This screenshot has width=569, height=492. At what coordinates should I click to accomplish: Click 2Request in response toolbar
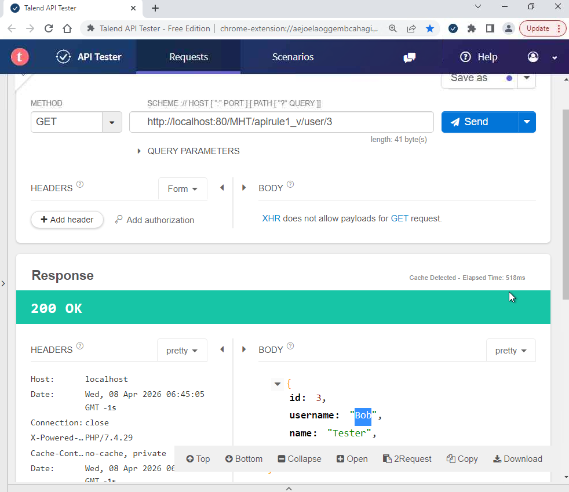(407, 459)
